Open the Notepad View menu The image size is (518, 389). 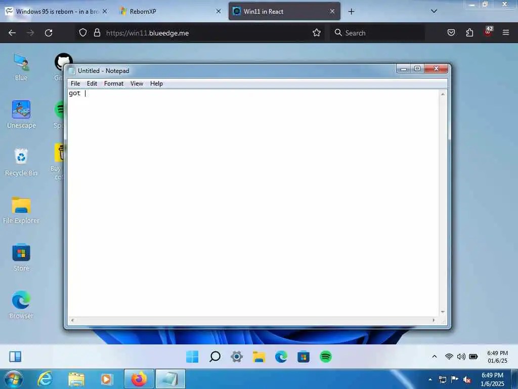click(137, 84)
